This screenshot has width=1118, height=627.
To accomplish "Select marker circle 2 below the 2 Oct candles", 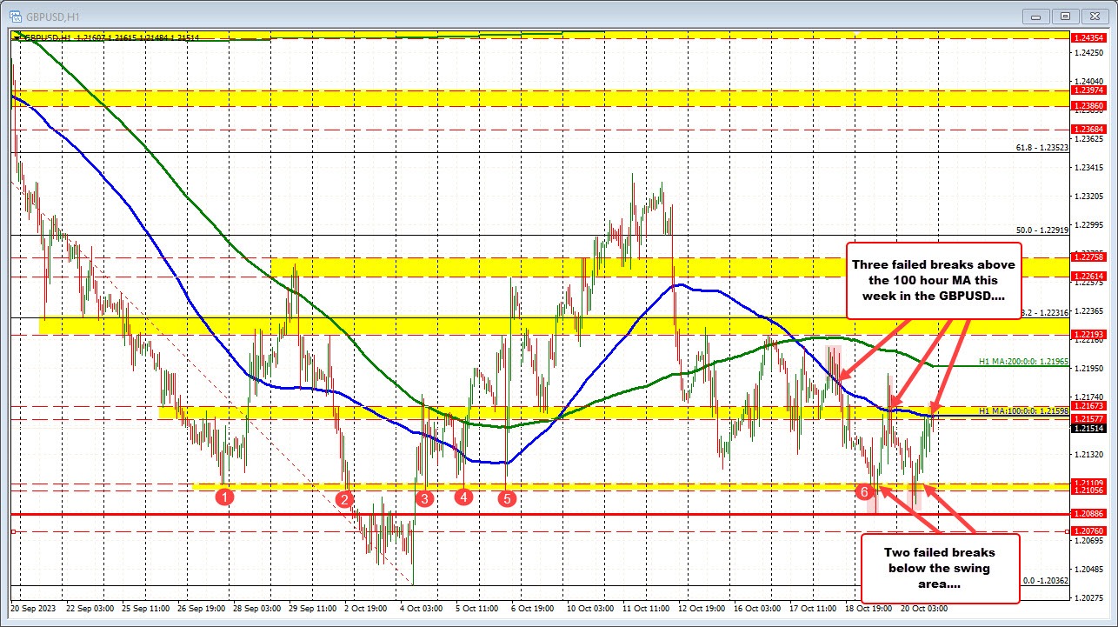I will click(344, 498).
